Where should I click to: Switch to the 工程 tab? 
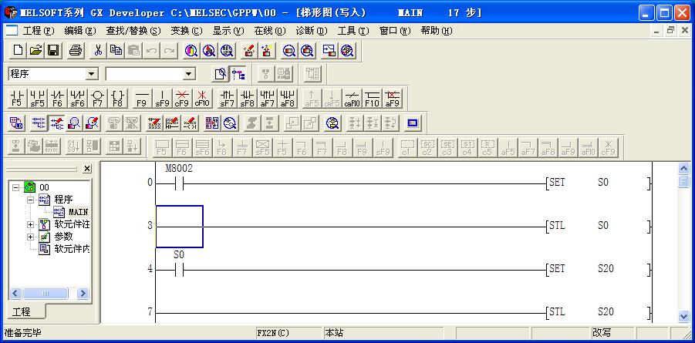click(x=22, y=311)
